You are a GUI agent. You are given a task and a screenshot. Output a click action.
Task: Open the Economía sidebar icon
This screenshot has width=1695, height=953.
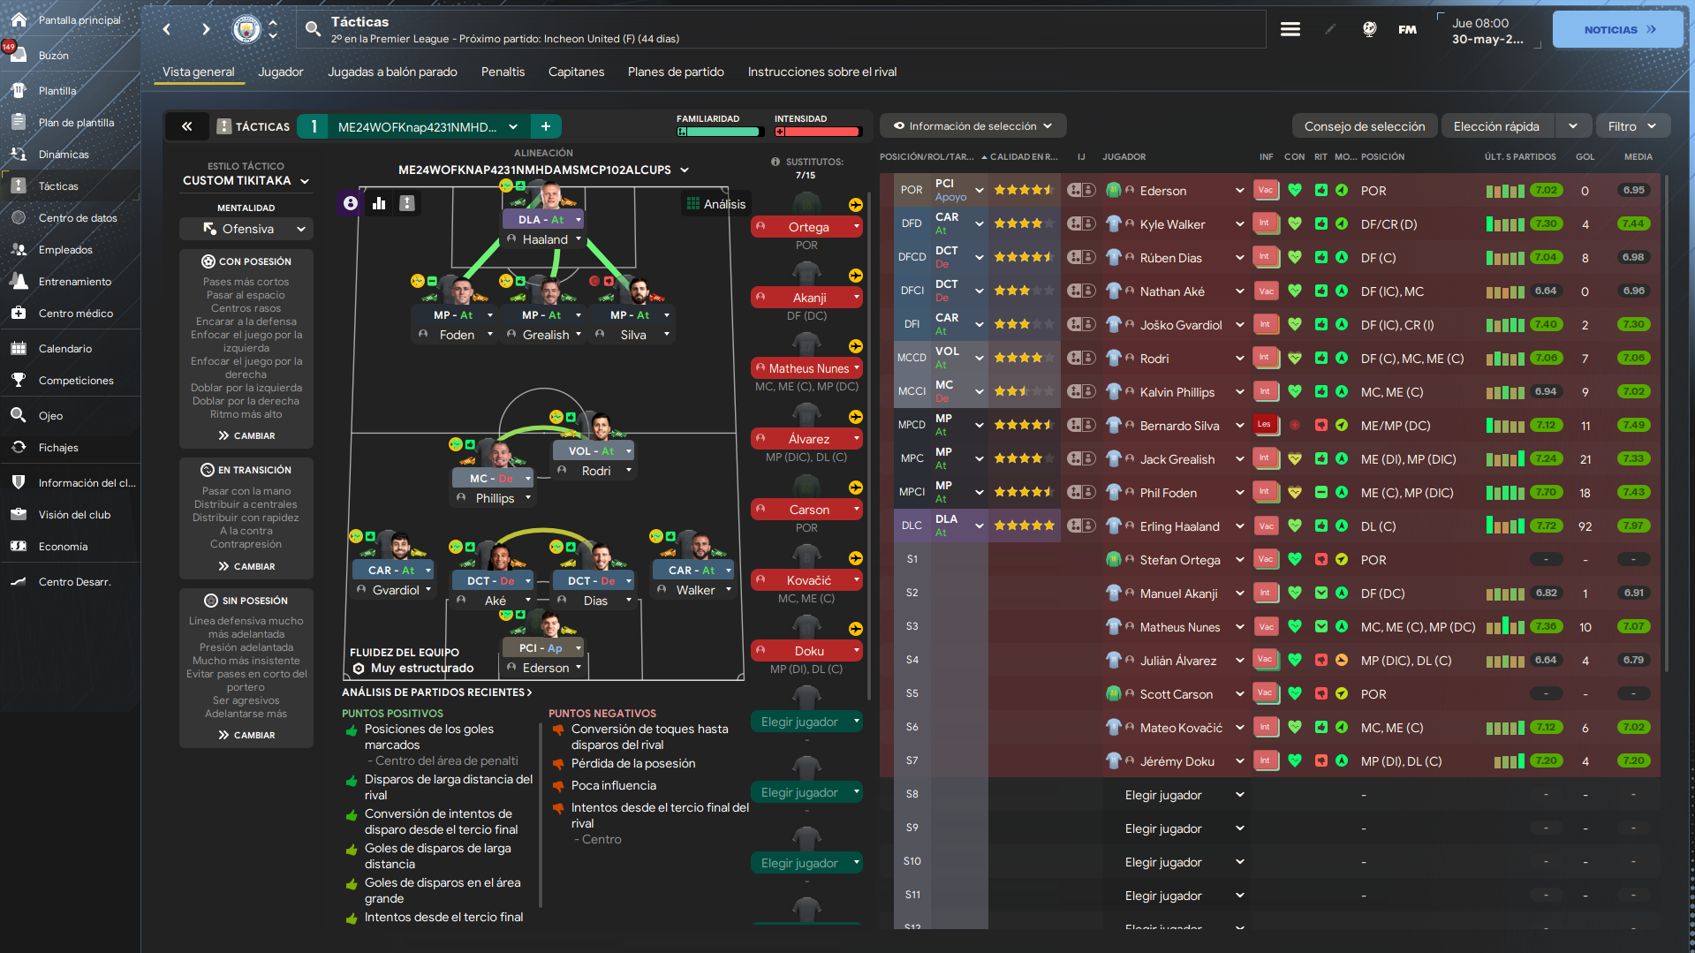(x=19, y=546)
